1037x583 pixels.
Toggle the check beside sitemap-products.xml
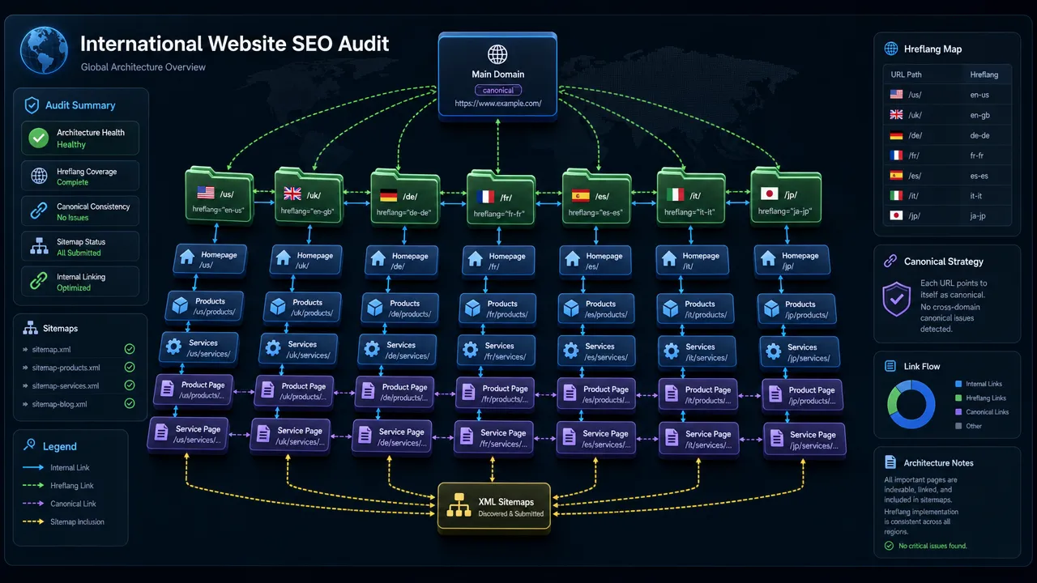130,368
